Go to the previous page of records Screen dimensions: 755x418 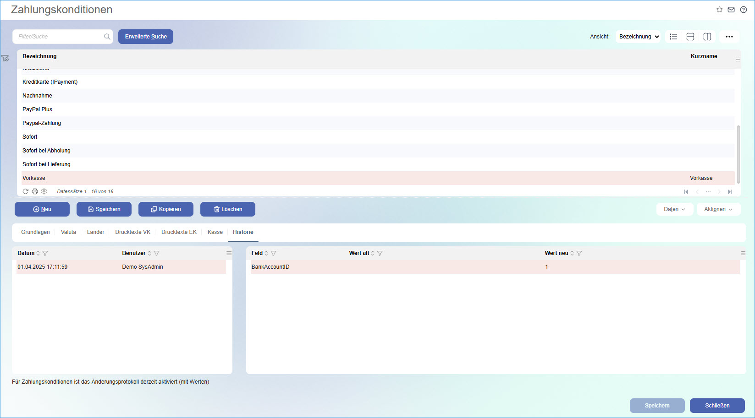click(697, 192)
